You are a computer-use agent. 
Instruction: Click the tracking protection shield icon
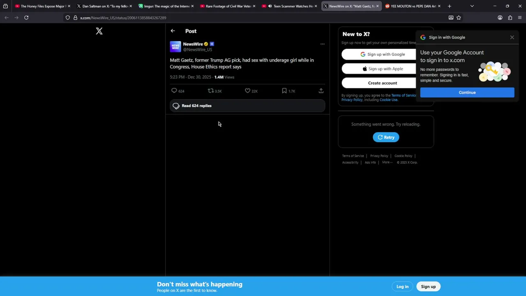point(68,18)
